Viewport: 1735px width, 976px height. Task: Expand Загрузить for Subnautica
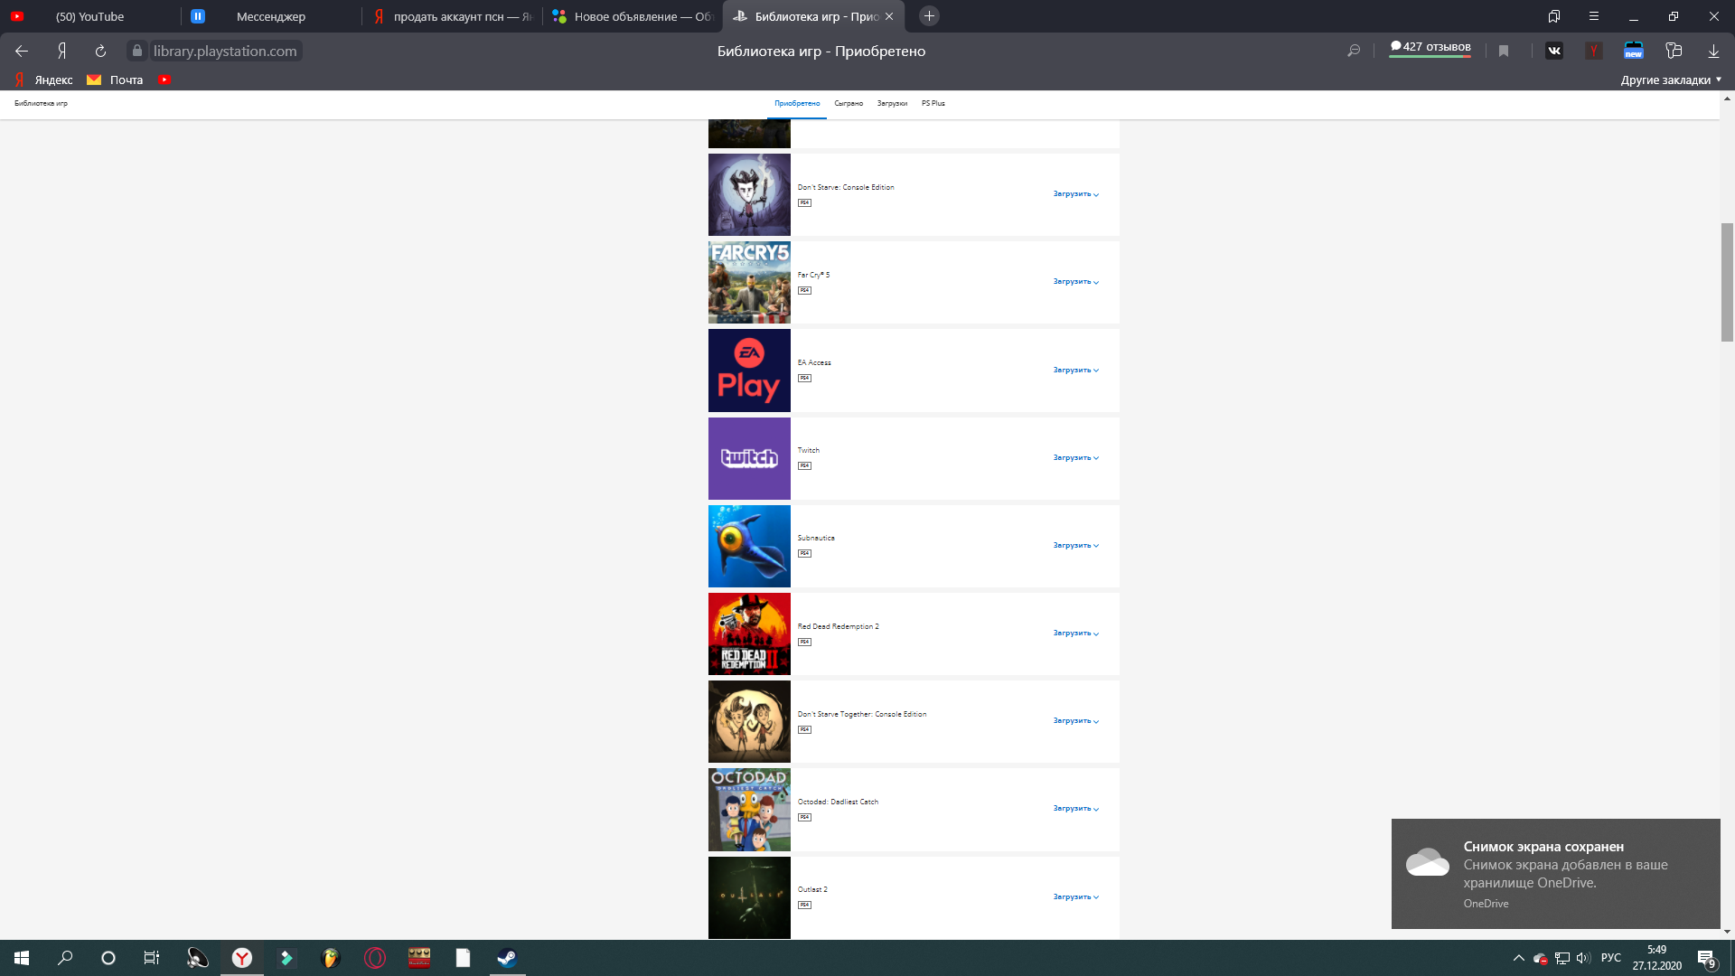pyautogui.click(x=1075, y=546)
